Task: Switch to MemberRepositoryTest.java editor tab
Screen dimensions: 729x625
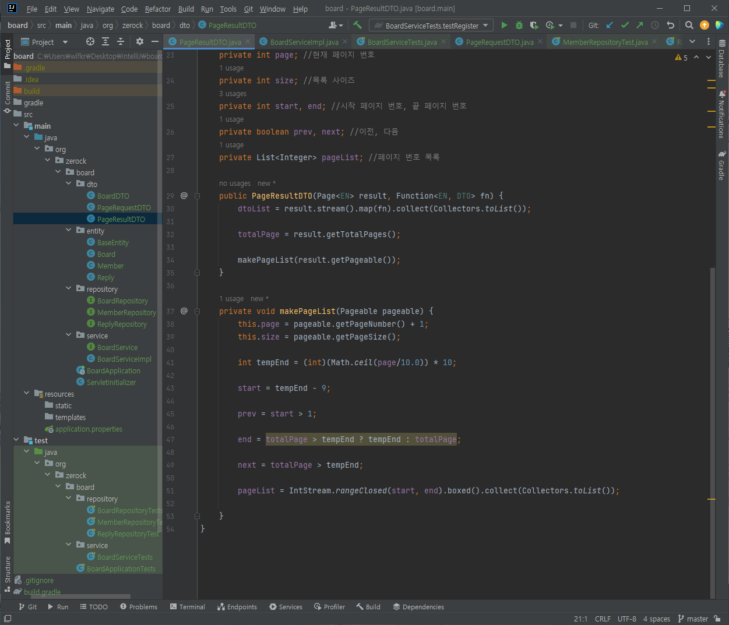Action: (x=605, y=42)
